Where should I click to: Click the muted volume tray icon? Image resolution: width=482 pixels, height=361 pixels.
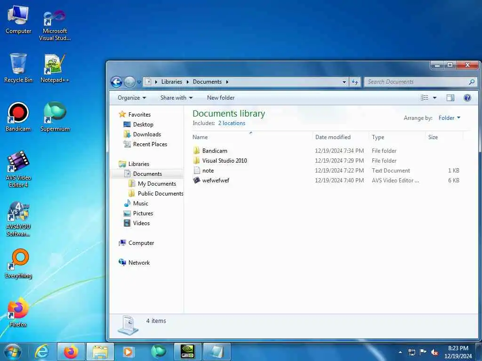point(434,353)
